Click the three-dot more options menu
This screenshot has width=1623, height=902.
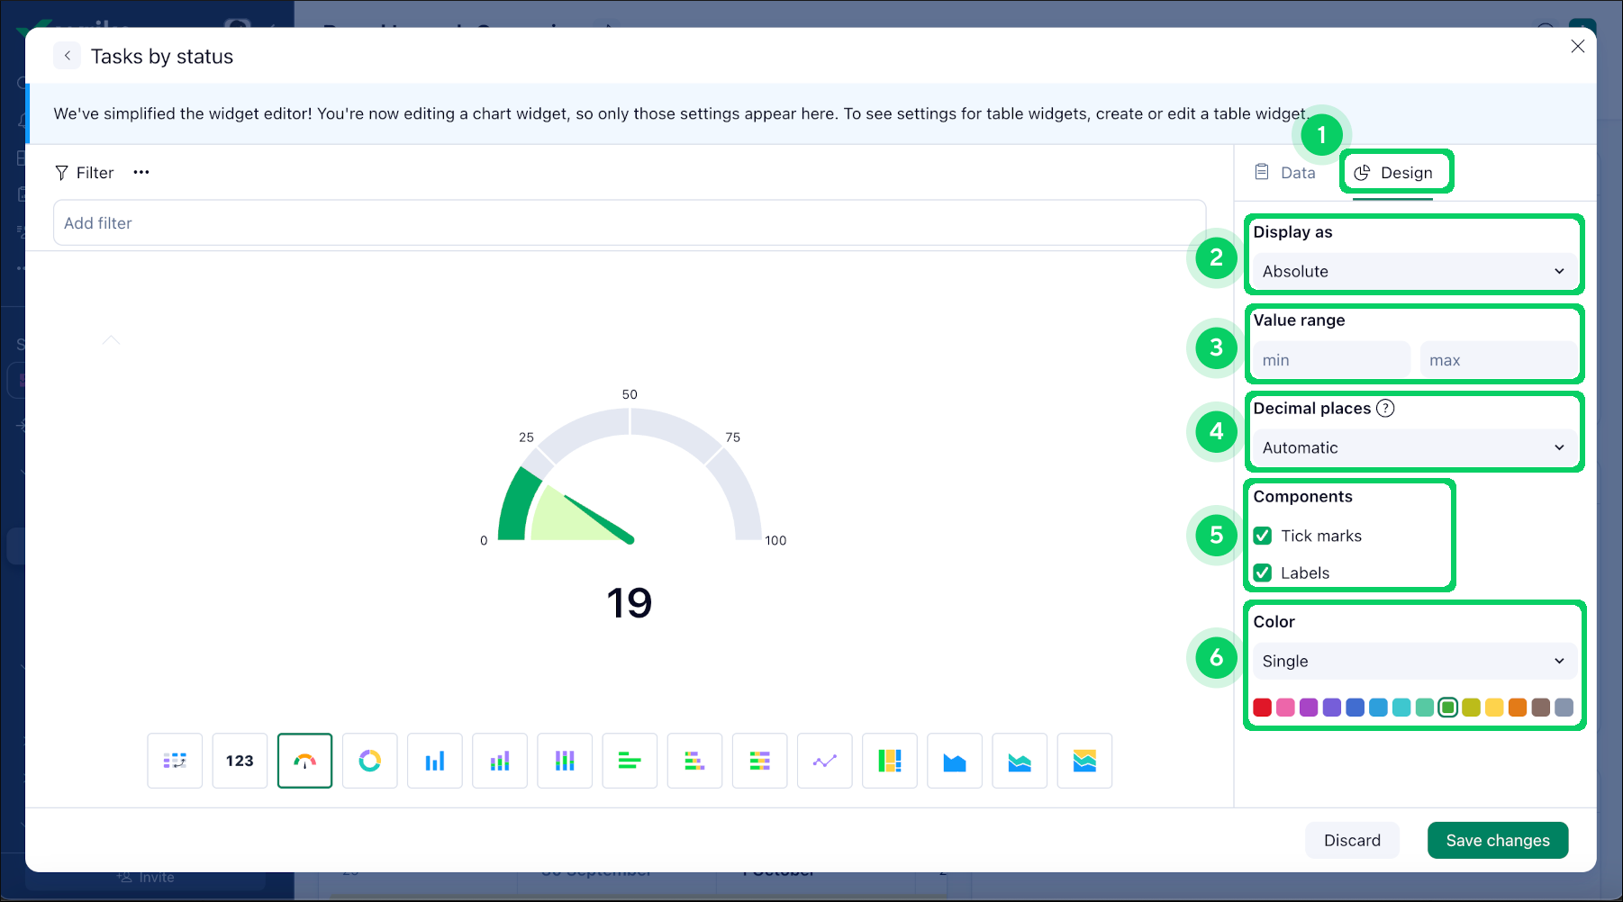pyautogui.click(x=141, y=172)
